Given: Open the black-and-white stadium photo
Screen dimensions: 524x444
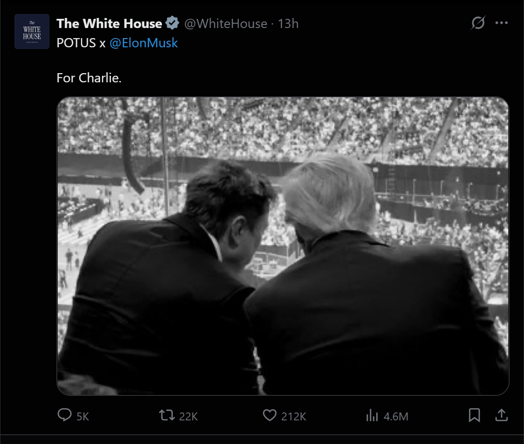Looking at the screenshot, I should [x=283, y=246].
